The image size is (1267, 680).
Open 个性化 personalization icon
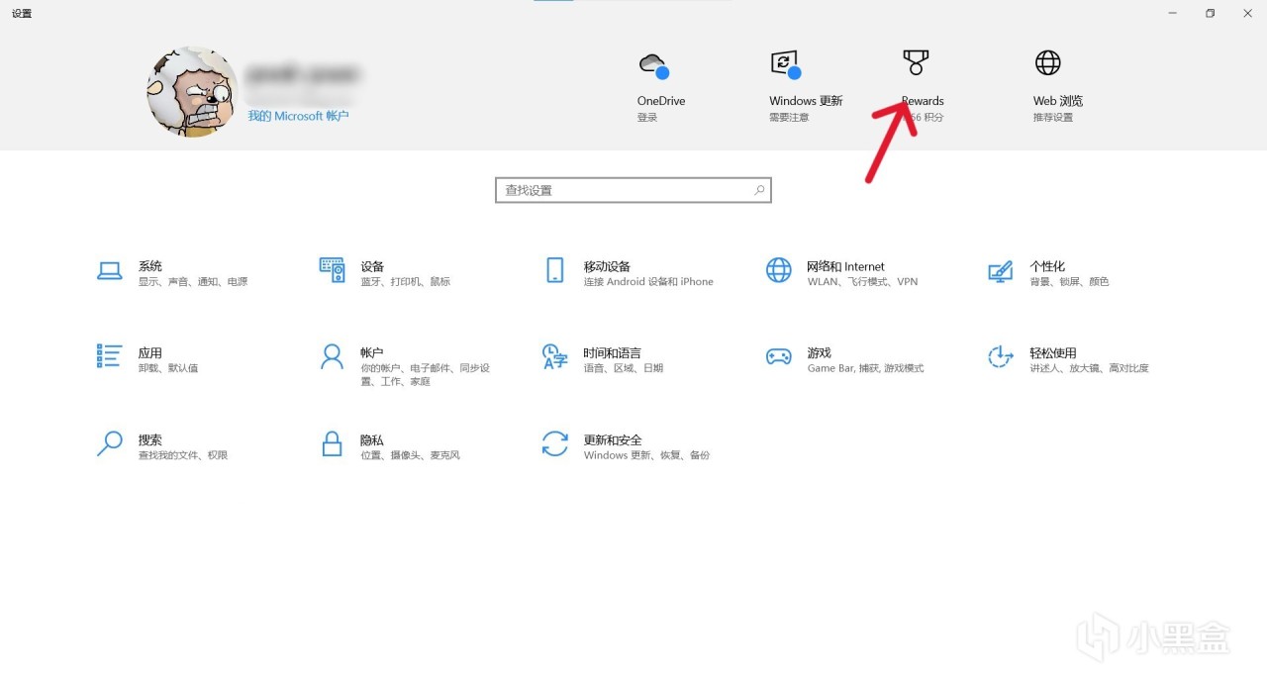pos(1001,270)
